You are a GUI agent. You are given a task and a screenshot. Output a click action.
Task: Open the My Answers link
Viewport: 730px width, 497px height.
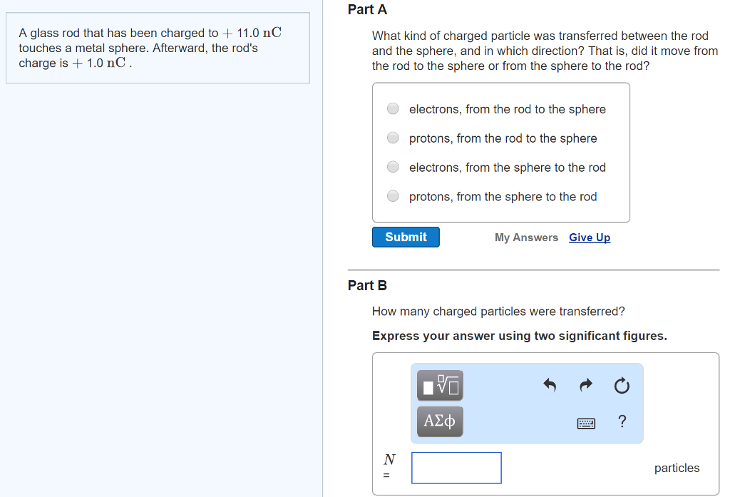526,237
